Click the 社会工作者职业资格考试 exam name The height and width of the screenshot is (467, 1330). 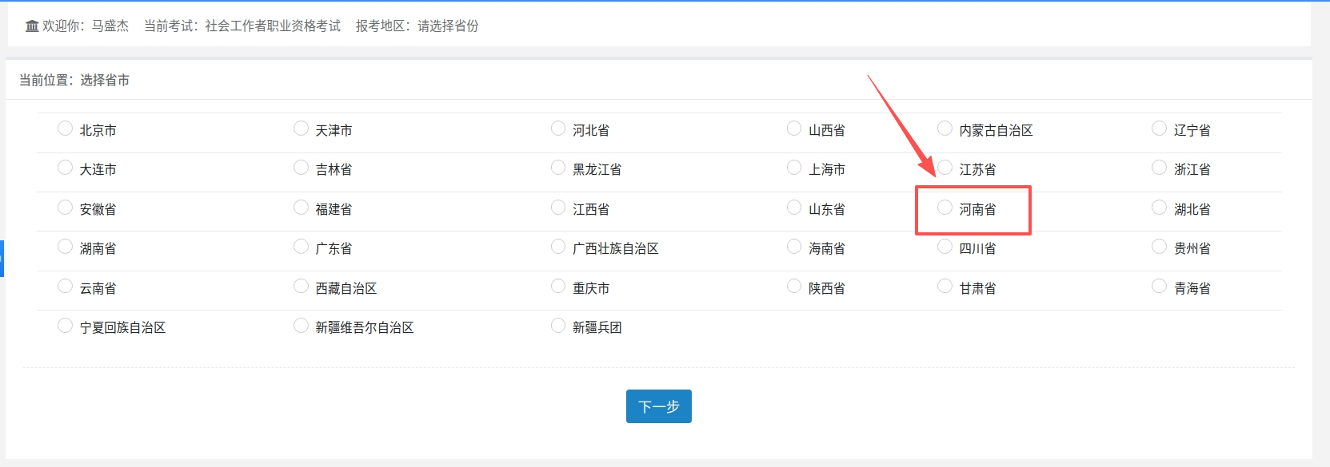273,26
